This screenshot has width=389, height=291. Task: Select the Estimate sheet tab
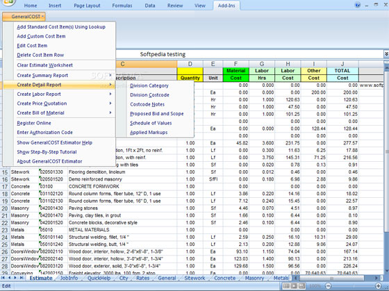[x=41, y=278]
